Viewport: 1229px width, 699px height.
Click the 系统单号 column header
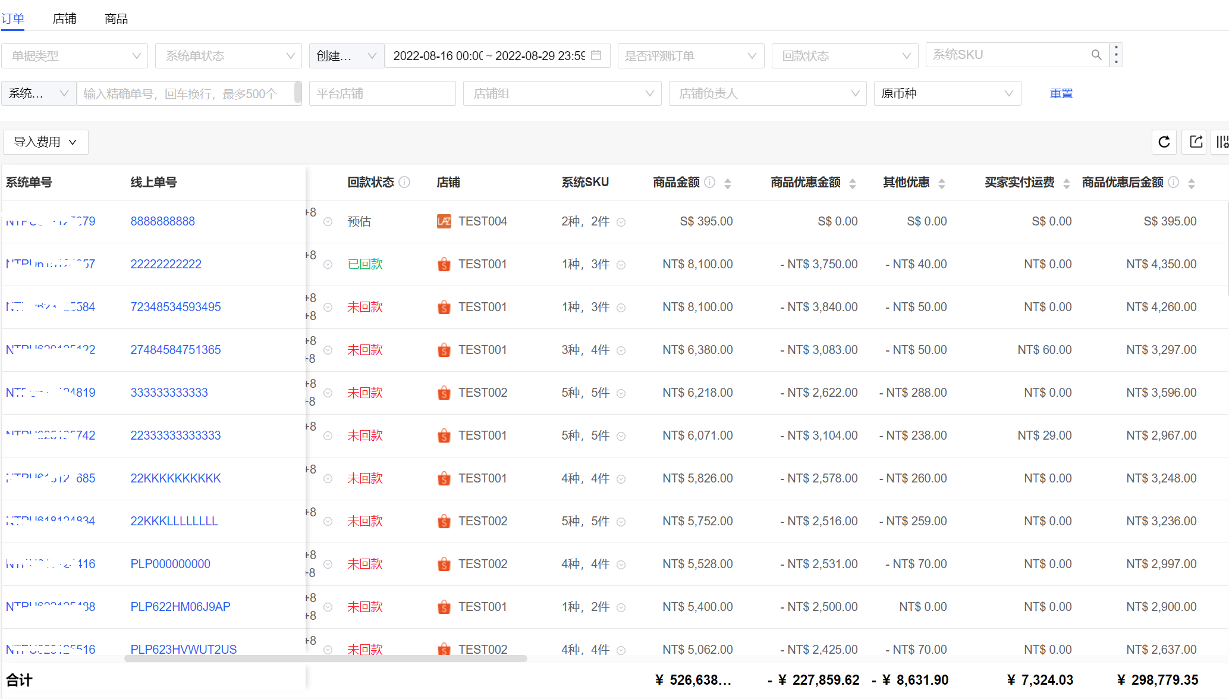tap(29, 182)
